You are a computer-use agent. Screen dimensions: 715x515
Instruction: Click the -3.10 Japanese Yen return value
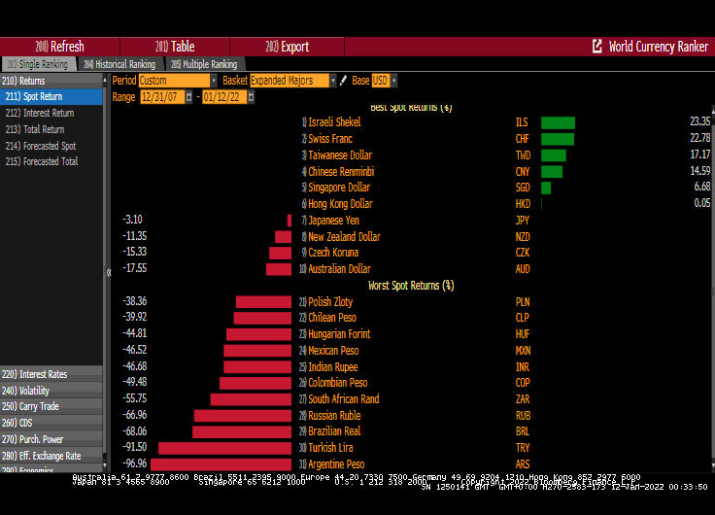coord(133,220)
